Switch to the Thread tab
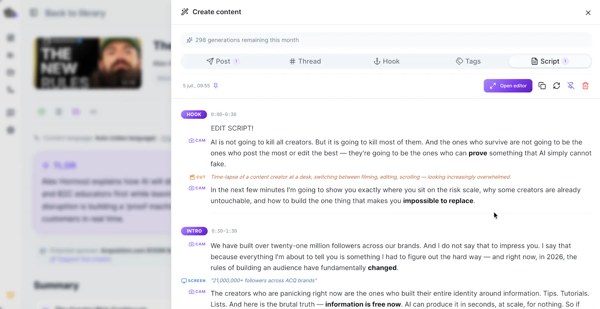Viewport: 600px width, 309px height. [x=305, y=61]
